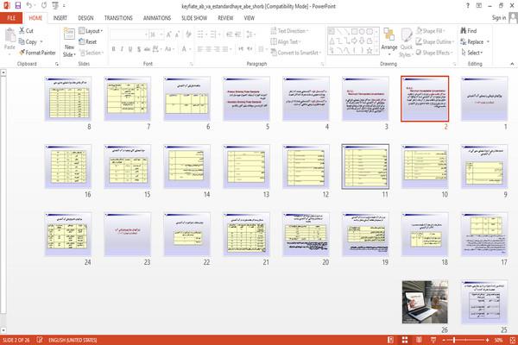Switch to the INSERT tab
518x345 pixels.
pyautogui.click(x=60, y=18)
